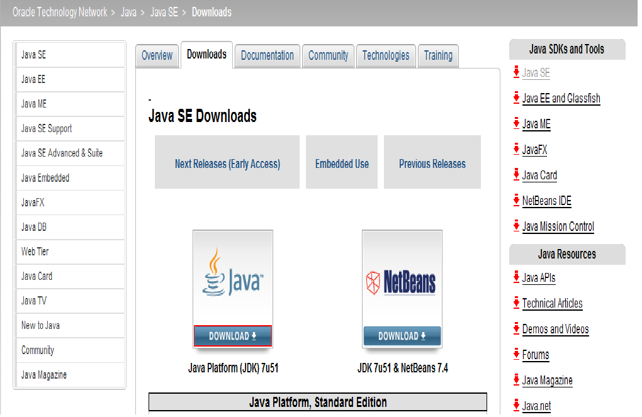Click the red arrow icon beside Technical Articles
The height and width of the screenshot is (417, 642).
516,303
